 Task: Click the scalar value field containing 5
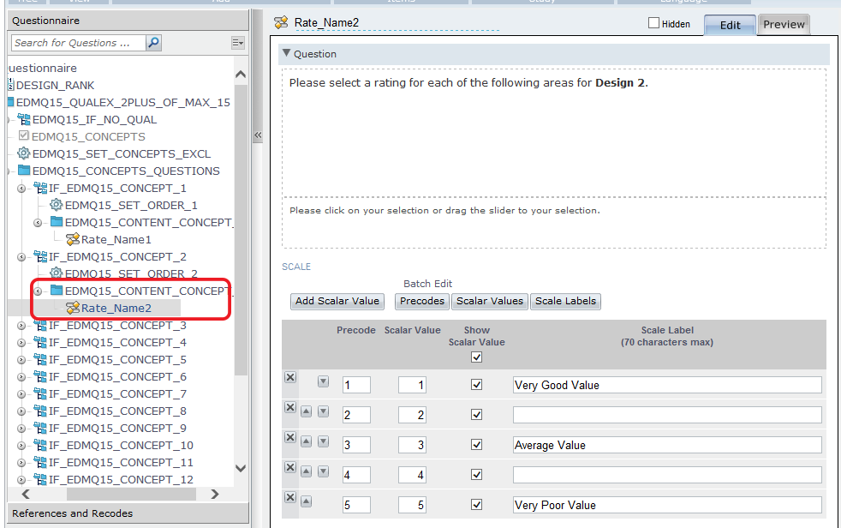click(412, 505)
